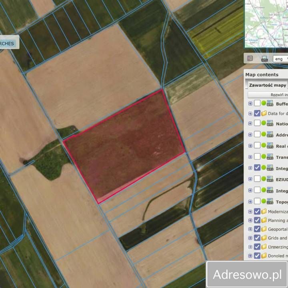Click the Rozwiń expand button
This screenshot has width=288, height=288.
coord(268,95)
